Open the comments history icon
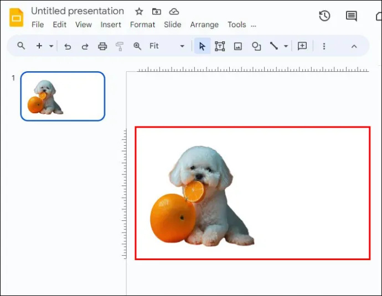Image resolution: width=382 pixels, height=296 pixels. pos(352,16)
